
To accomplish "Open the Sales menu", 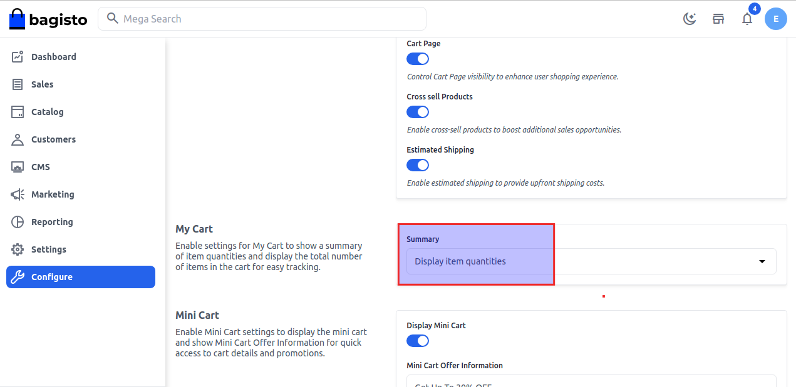I will 42,84.
